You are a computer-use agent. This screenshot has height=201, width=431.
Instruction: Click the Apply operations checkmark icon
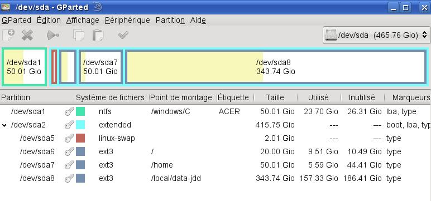[x=123, y=35]
